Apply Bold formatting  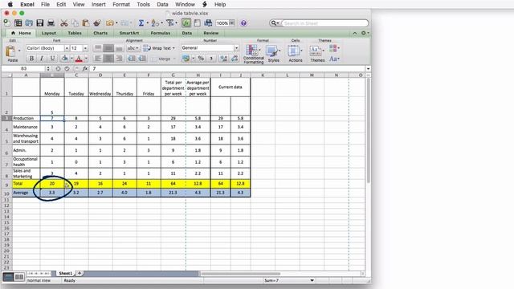point(31,59)
